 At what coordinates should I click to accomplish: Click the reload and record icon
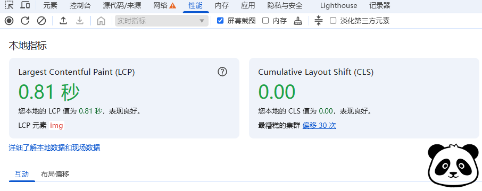[x=25, y=21]
